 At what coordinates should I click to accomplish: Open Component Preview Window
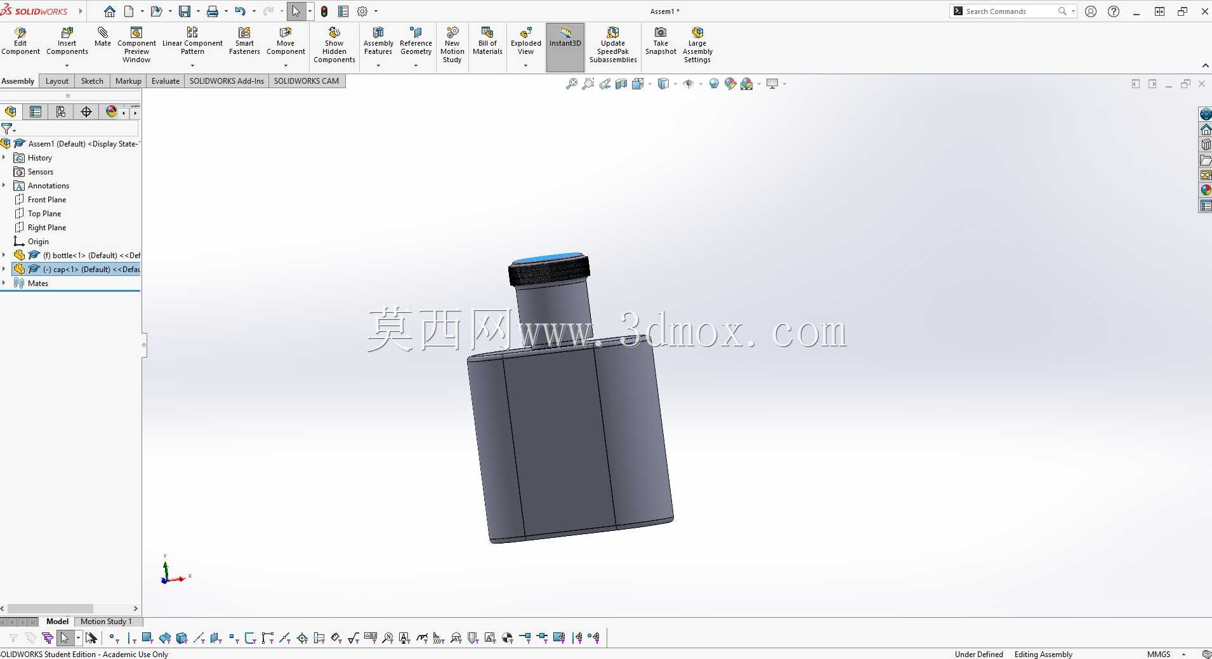pyautogui.click(x=136, y=44)
